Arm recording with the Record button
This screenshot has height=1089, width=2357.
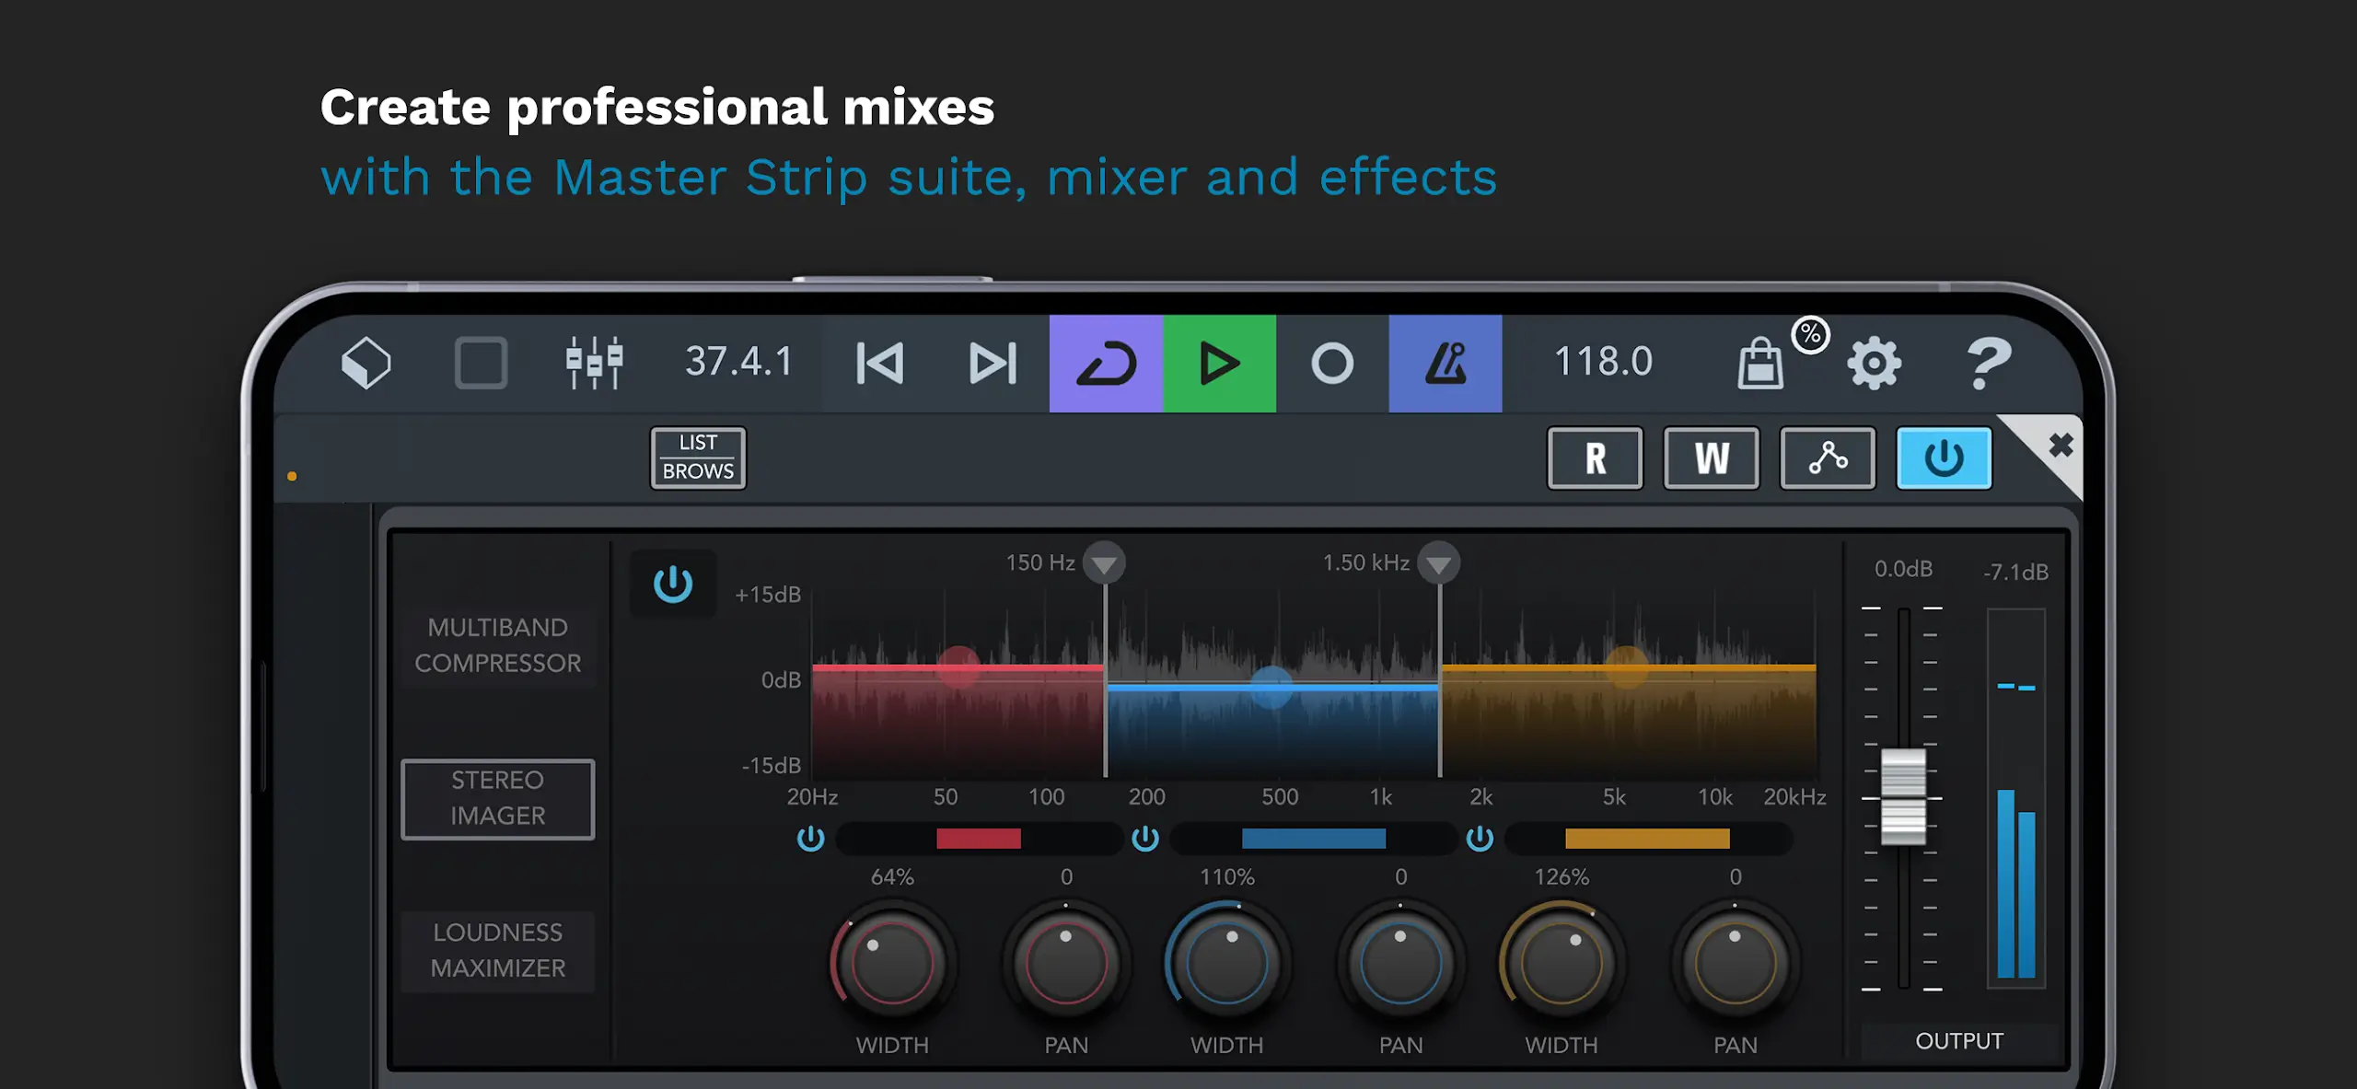pyautogui.click(x=1330, y=362)
